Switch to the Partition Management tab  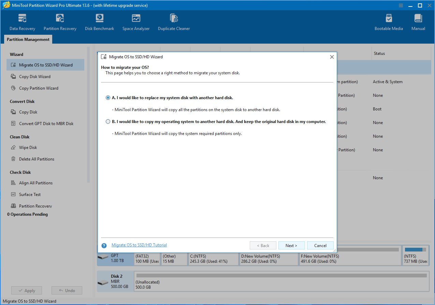click(28, 40)
